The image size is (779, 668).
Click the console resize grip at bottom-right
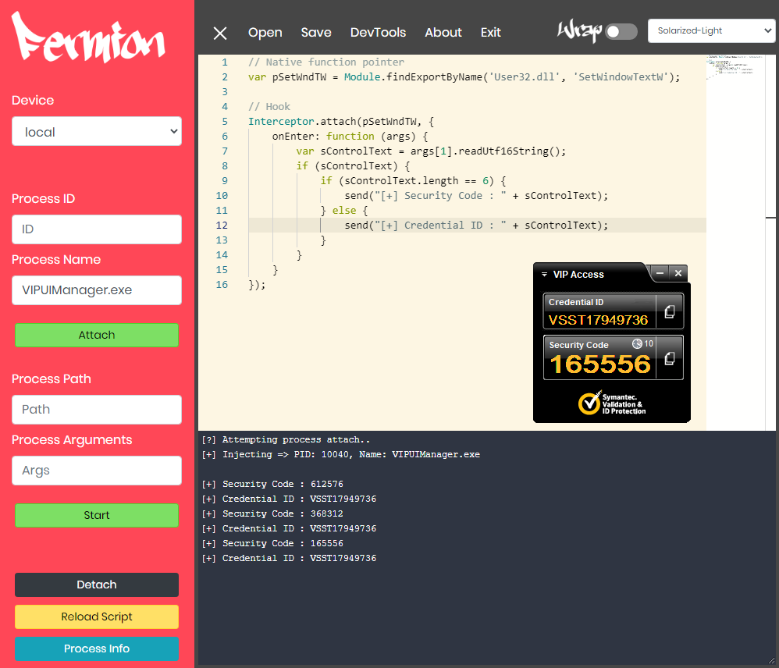point(771,660)
